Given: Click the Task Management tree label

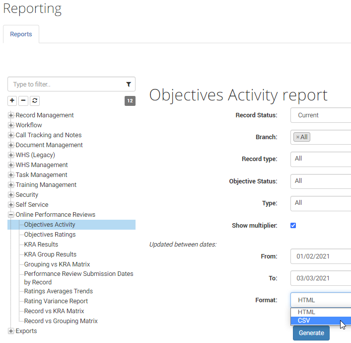Looking at the screenshot, I should [x=41, y=175].
